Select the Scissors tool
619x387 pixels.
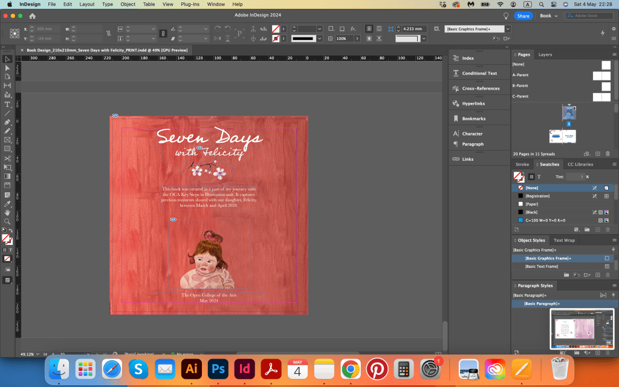(x=7, y=158)
